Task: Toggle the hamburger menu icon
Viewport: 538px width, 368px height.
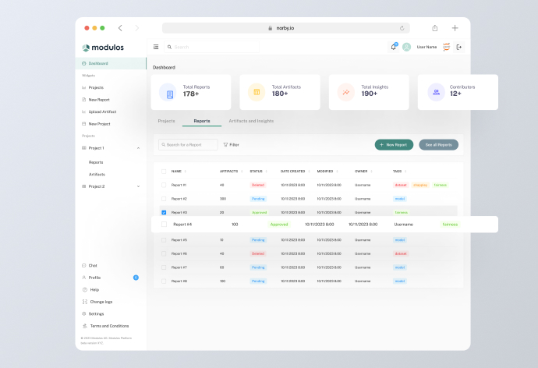Action: click(x=156, y=47)
